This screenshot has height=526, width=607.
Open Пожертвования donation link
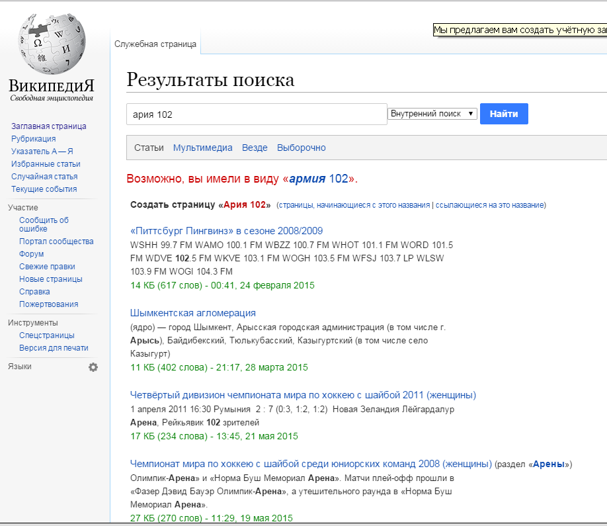click(48, 304)
